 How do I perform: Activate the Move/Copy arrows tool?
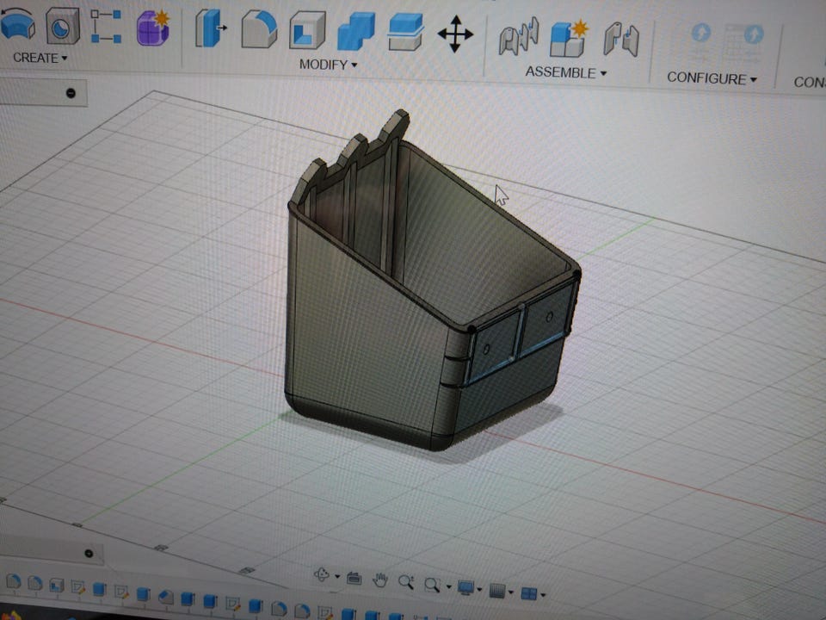[455, 34]
